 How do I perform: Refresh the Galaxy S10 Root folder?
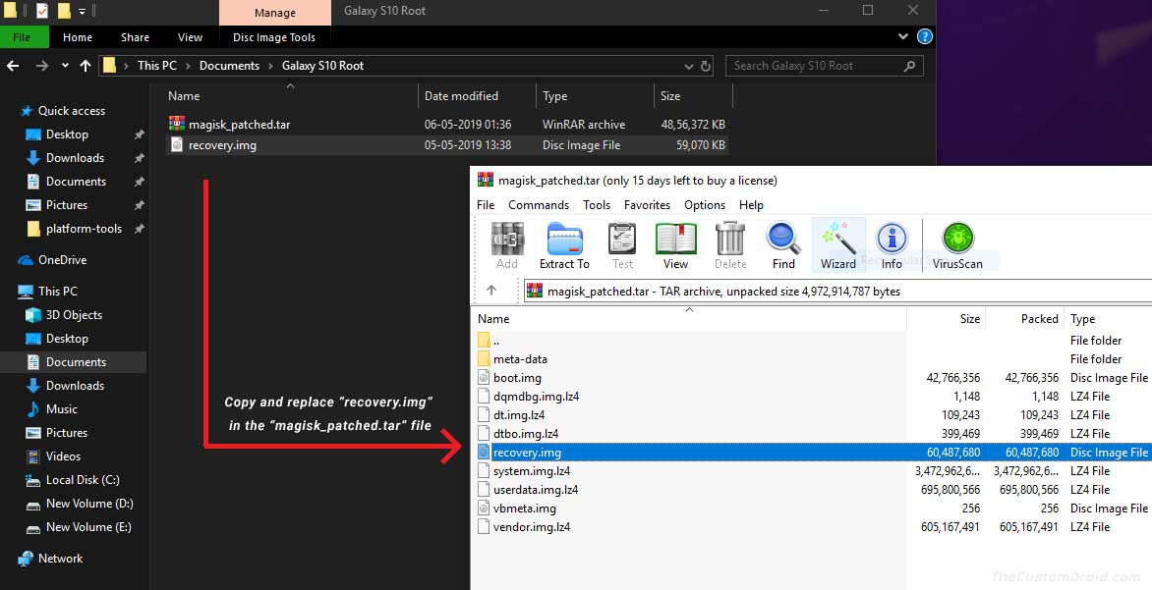point(706,66)
